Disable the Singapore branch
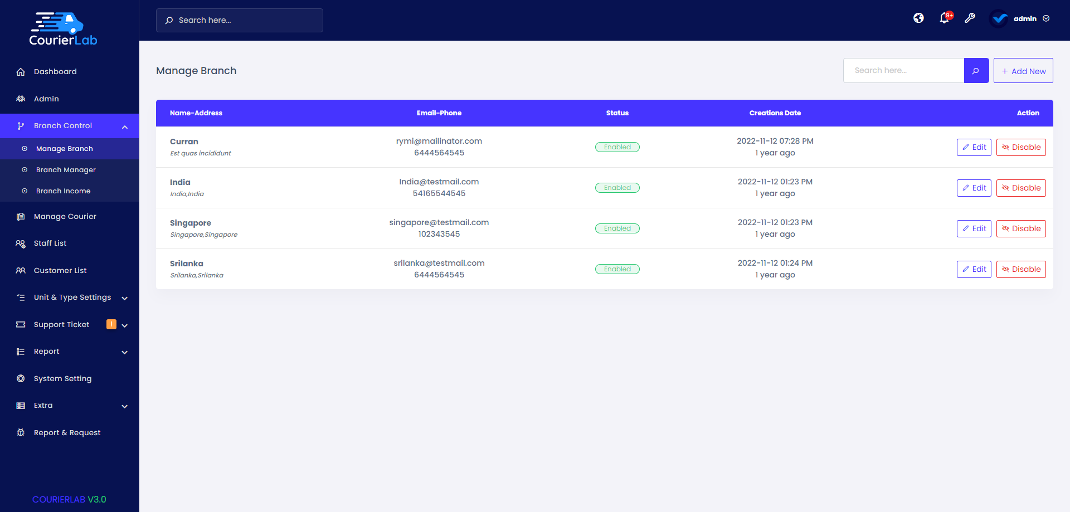The height and width of the screenshot is (512, 1070). click(x=1020, y=228)
